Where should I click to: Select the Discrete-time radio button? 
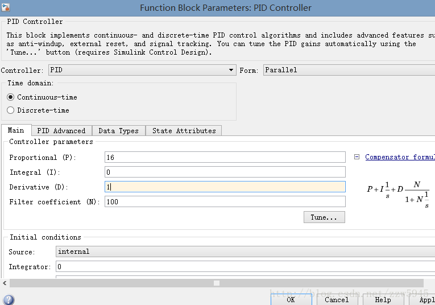coord(11,110)
